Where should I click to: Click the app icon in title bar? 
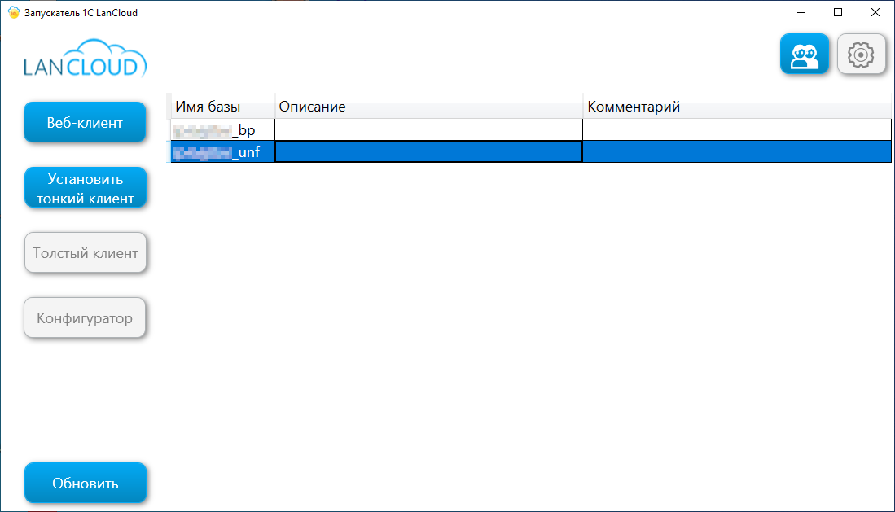point(13,12)
